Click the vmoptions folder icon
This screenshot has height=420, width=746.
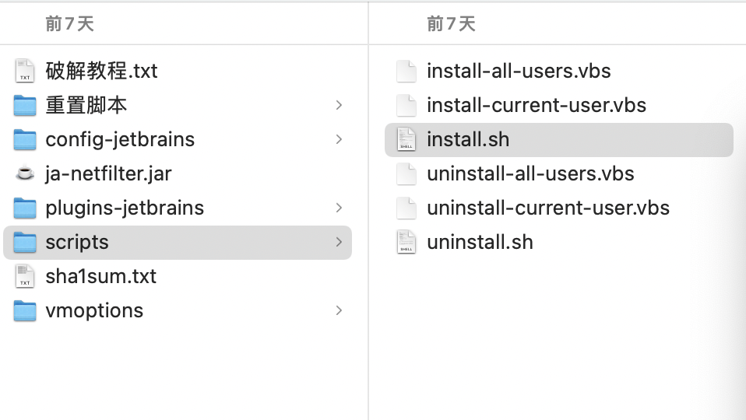(25, 310)
